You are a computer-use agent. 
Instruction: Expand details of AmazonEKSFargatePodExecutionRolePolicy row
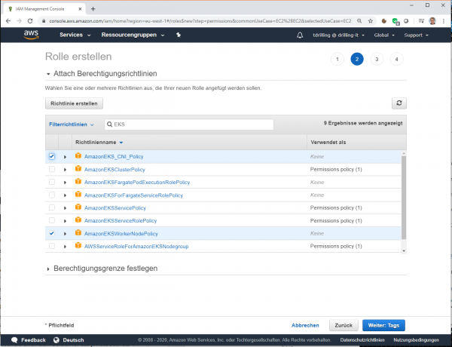(65, 183)
